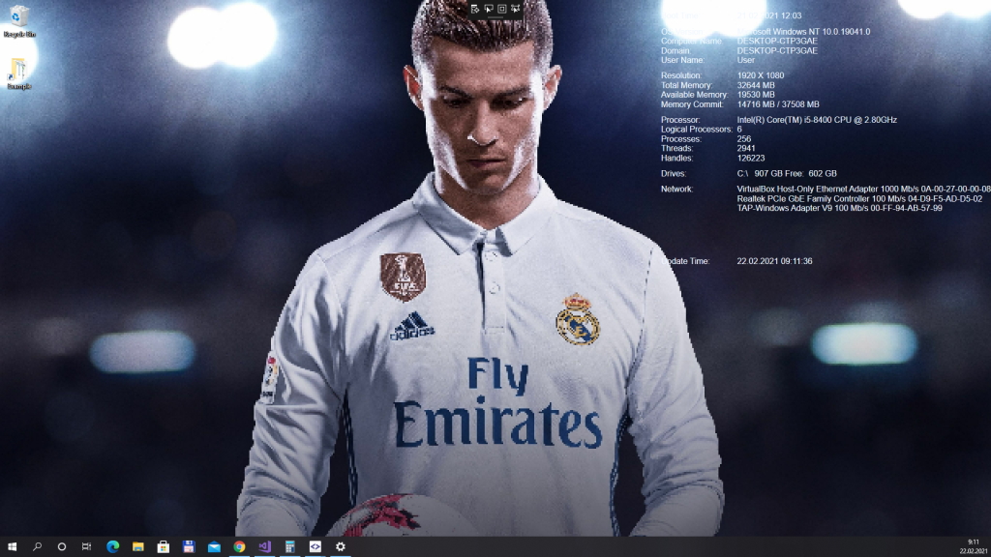
Task: Click the "Network:" label
Action: pyautogui.click(x=676, y=189)
